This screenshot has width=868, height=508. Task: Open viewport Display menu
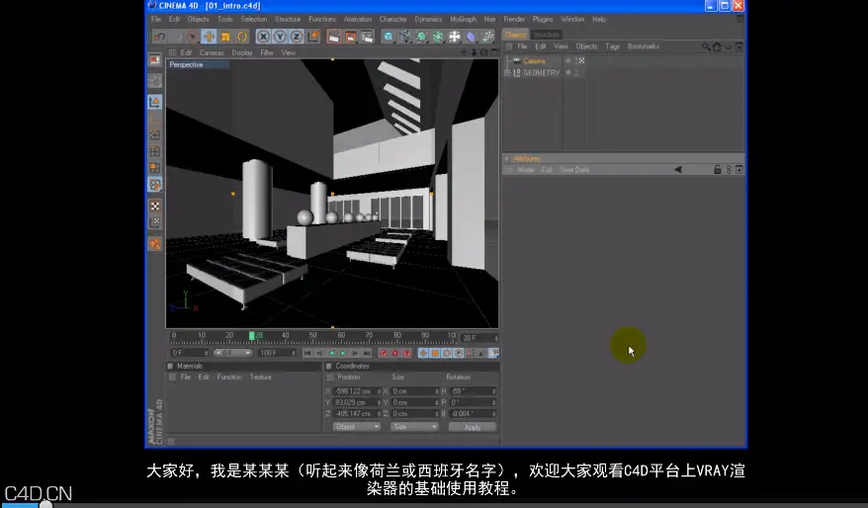coord(242,53)
